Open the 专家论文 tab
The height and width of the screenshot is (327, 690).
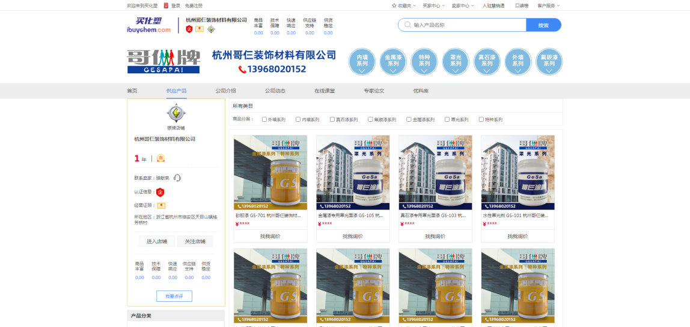coord(374,91)
